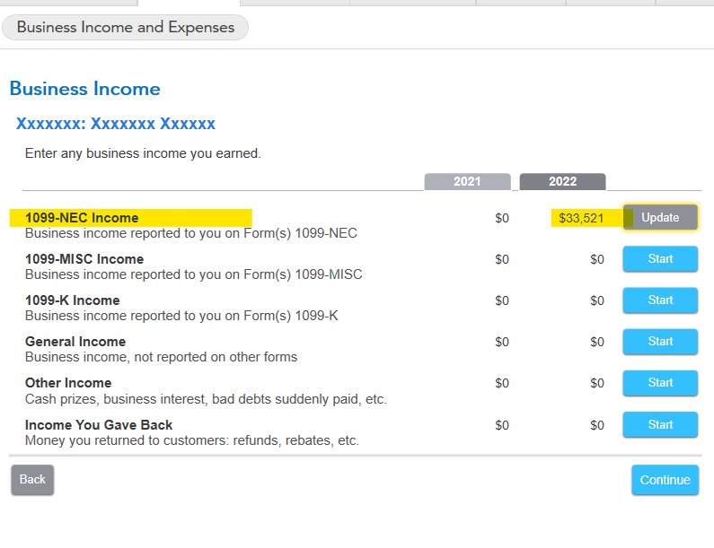
Task: Click 'reported to you on Form(s) 1099-K' description
Action: click(x=181, y=316)
